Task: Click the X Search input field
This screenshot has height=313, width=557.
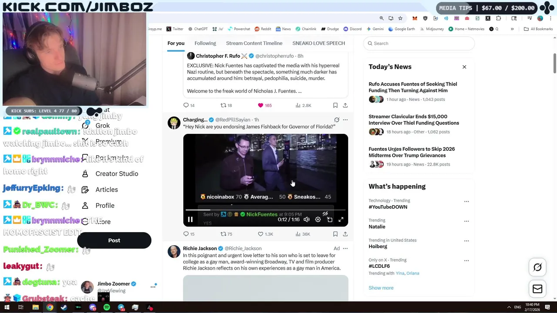Action: (419, 43)
